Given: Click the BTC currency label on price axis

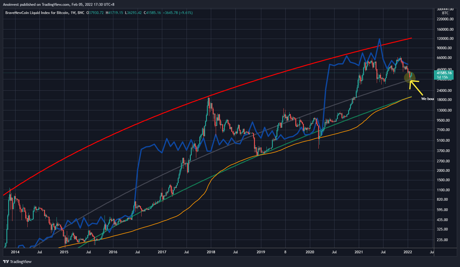Looking at the screenshot, I should pos(445,13).
